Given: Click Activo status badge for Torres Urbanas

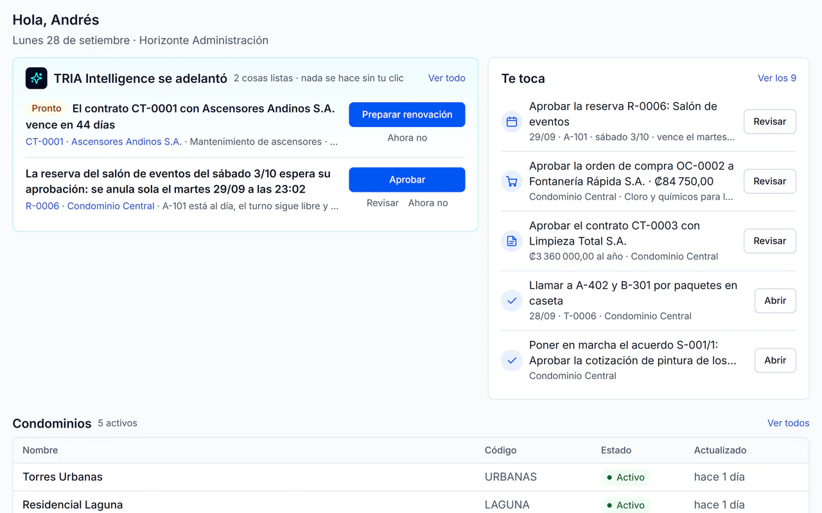Looking at the screenshot, I should click(625, 477).
